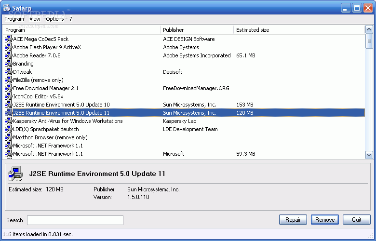Click the scrollbar up arrow

pyautogui.click(x=369, y=29)
